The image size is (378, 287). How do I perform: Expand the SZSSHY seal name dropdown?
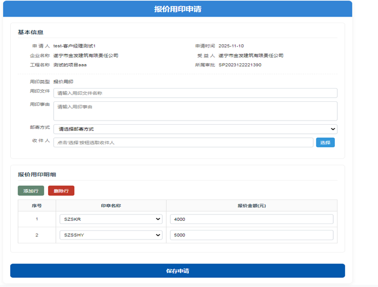(x=111, y=235)
